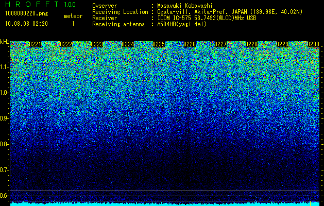324x206 pixels.
Task: Click the 0.7 frequency axis label
Action: [4, 170]
